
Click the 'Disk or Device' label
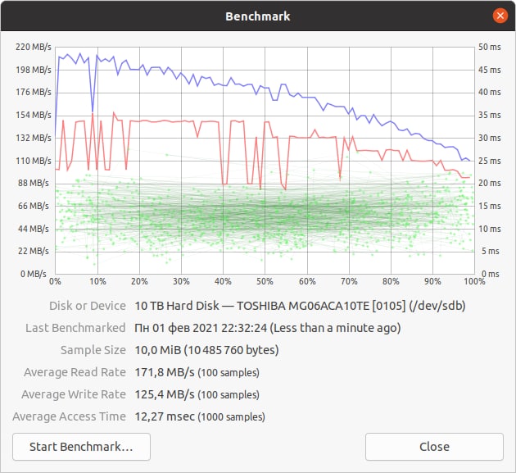(x=88, y=306)
